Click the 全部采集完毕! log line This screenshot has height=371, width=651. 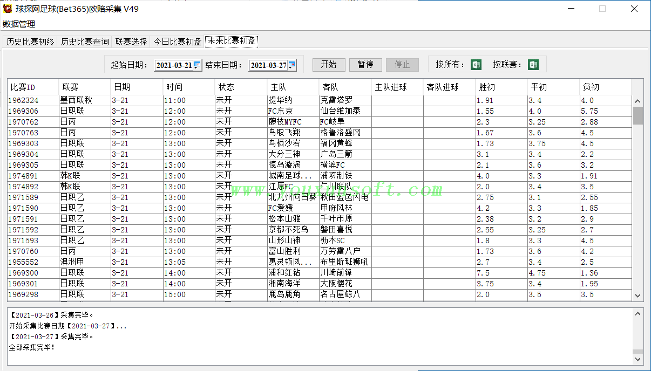[x=32, y=347]
